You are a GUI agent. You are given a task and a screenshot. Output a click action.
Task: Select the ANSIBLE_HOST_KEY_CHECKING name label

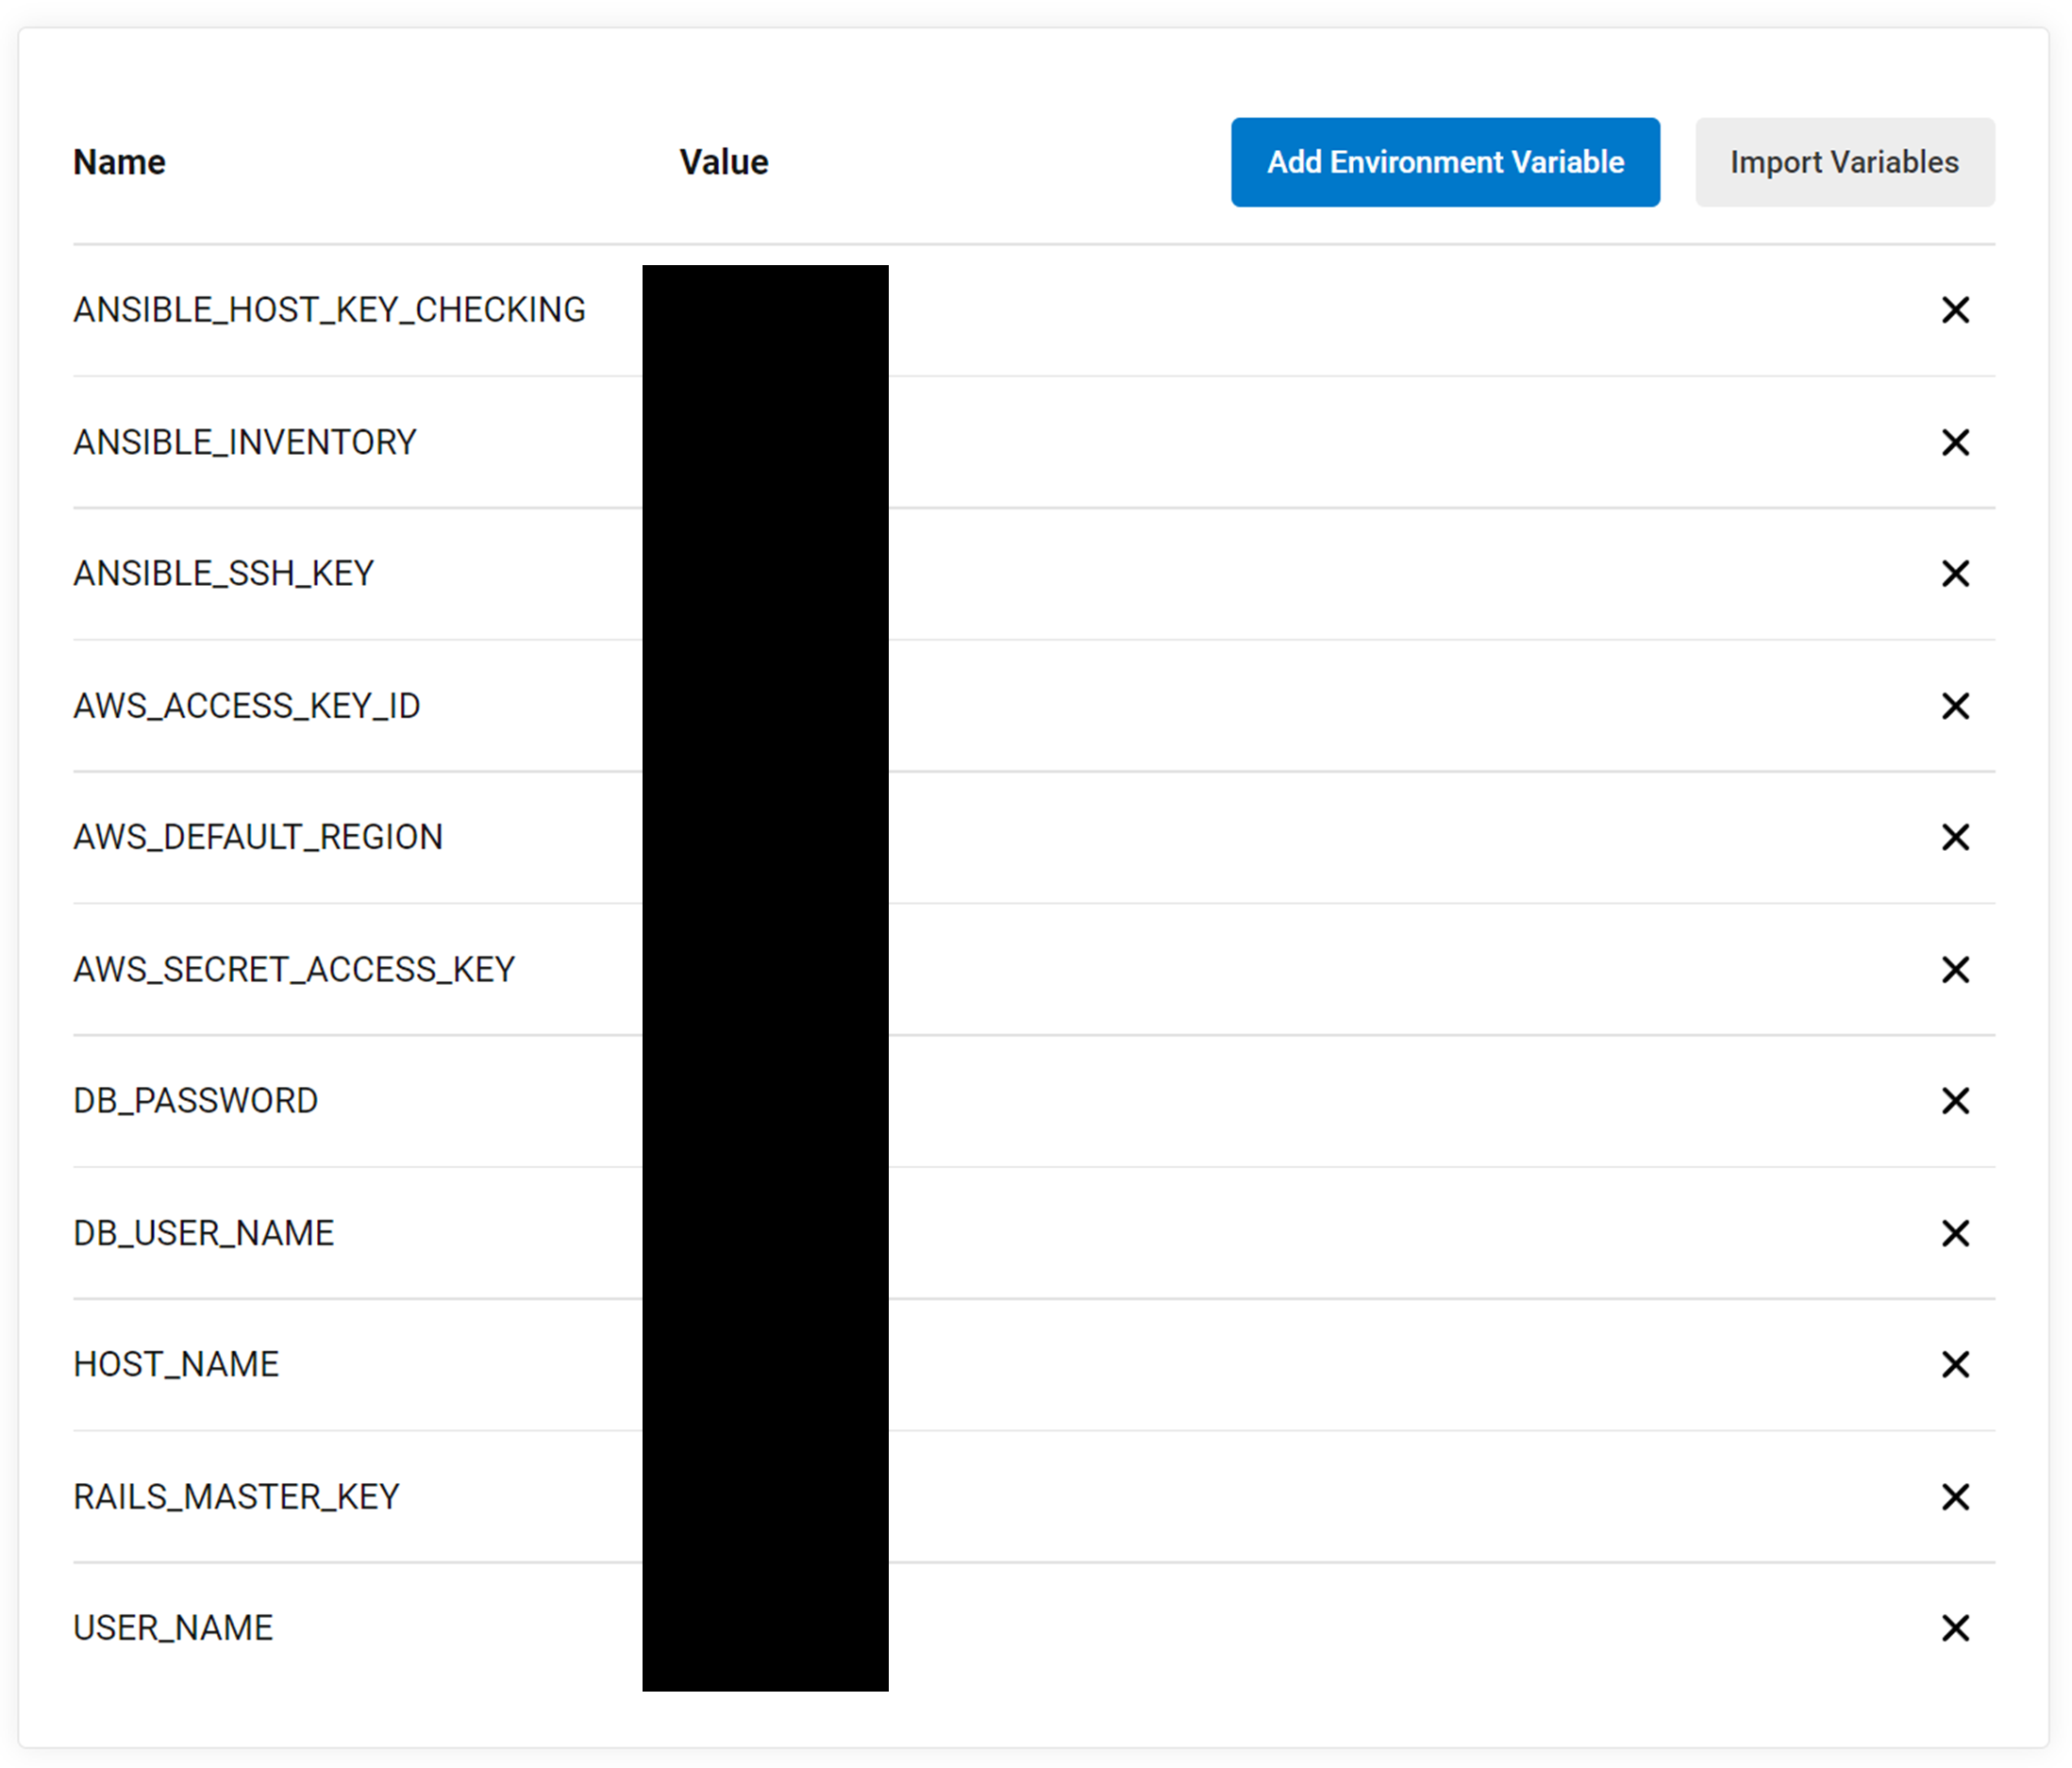[x=329, y=310]
